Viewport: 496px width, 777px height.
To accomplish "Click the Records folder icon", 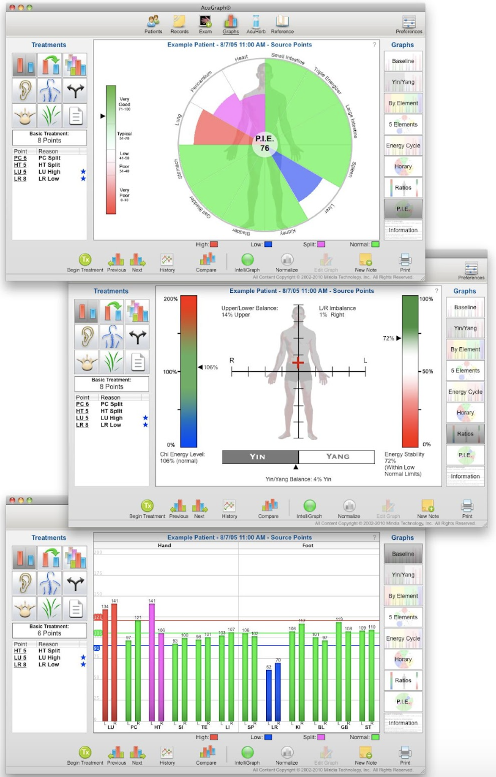I will point(179,23).
